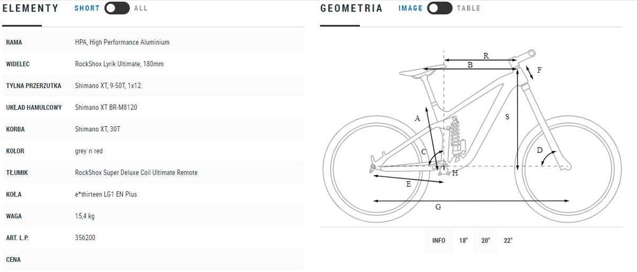This screenshot has height=272, width=637.
Task: Toggle the IMAGE/TABLE geometry switch
Action: point(440,8)
